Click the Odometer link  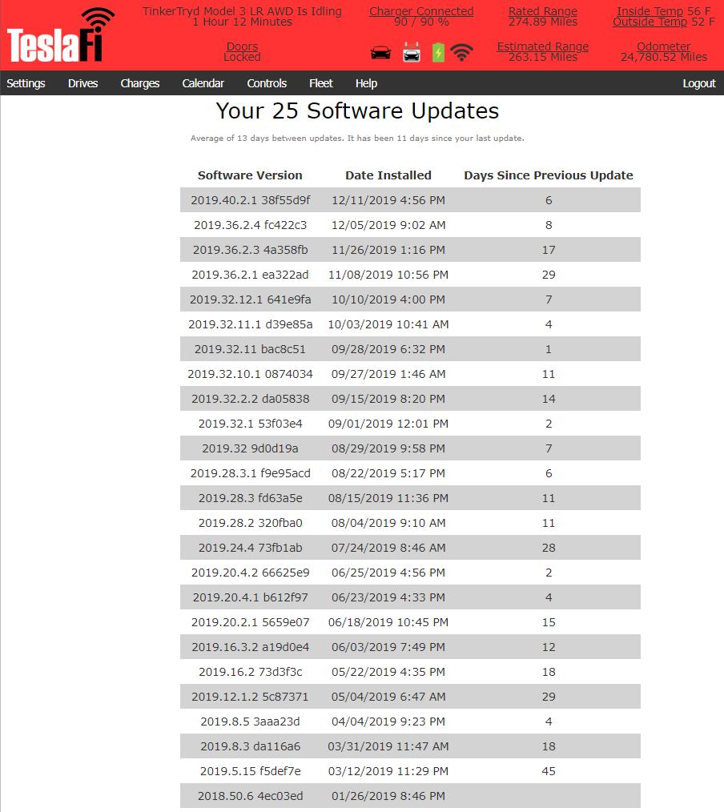click(x=664, y=46)
